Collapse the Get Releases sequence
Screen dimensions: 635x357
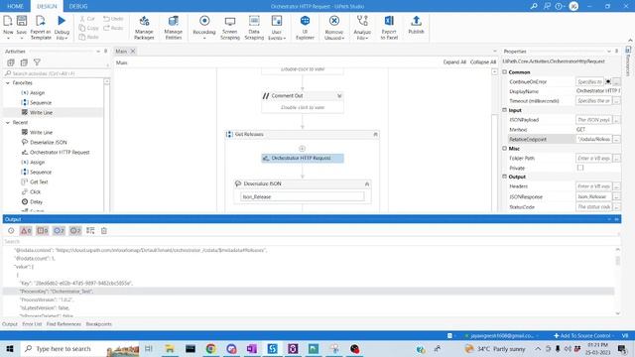coord(375,135)
